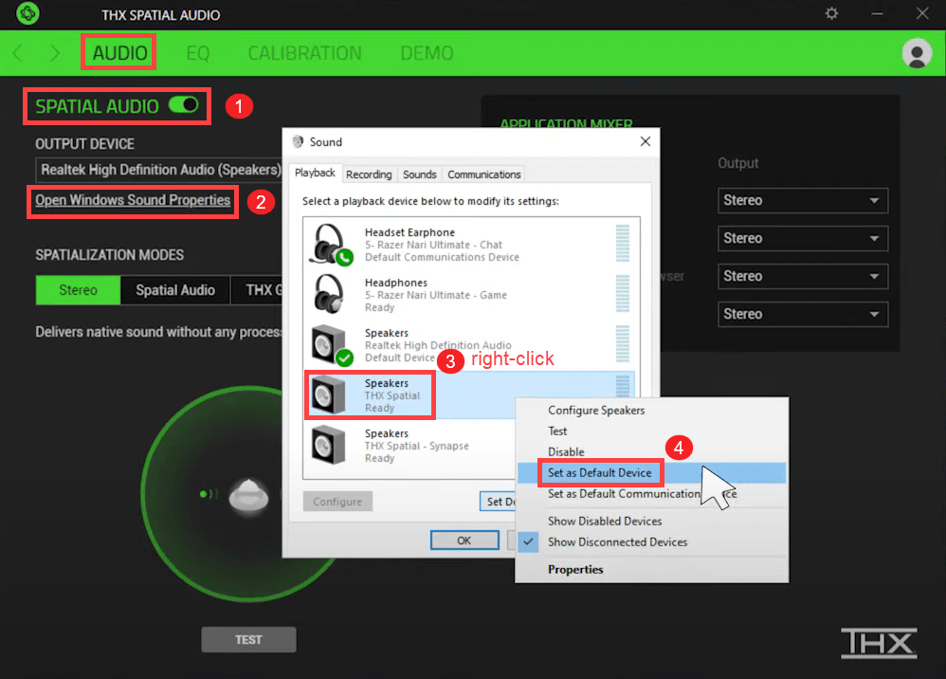
Task: Click OK in the Sound dialog
Action: (464, 541)
